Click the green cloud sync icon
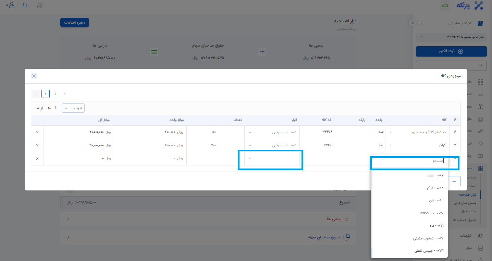The image size is (492, 261). pyautogui.click(x=445, y=5)
